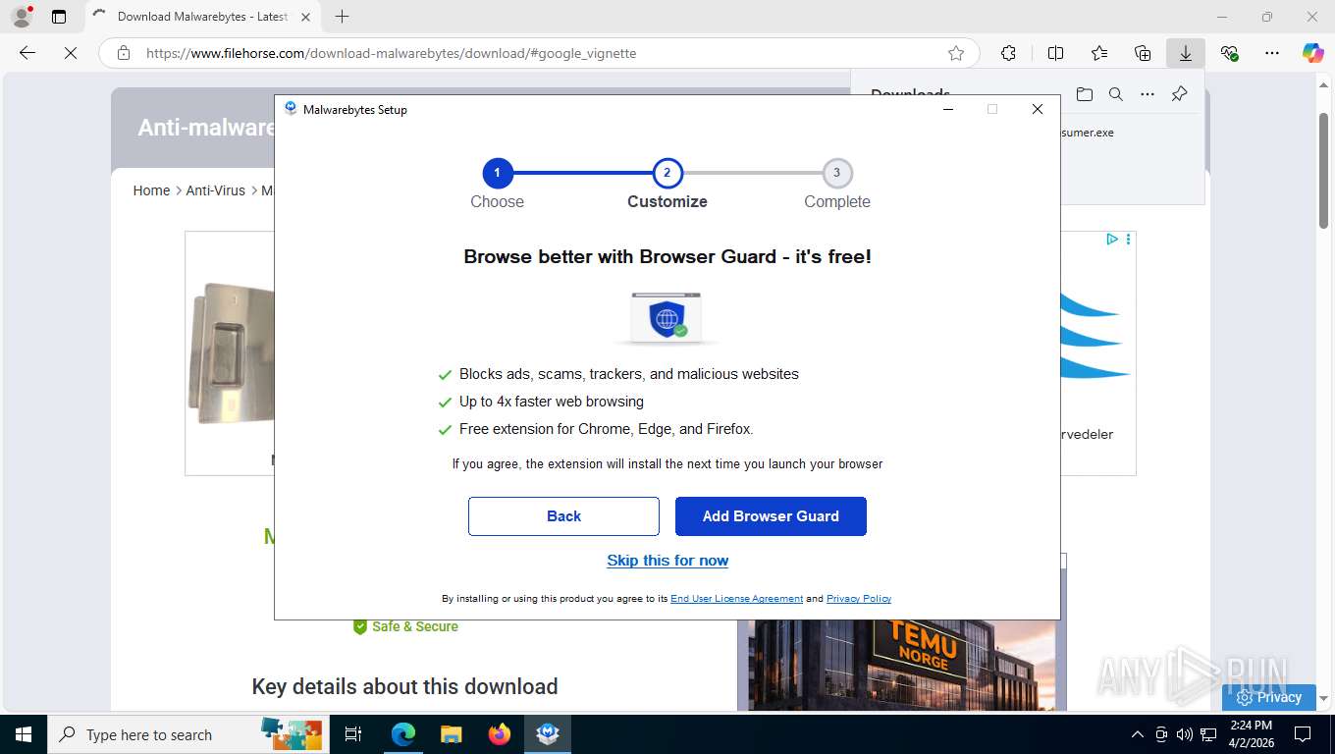Click Home breadcrumb link on filehorse
The height and width of the screenshot is (754, 1335).
click(x=151, y=190)
